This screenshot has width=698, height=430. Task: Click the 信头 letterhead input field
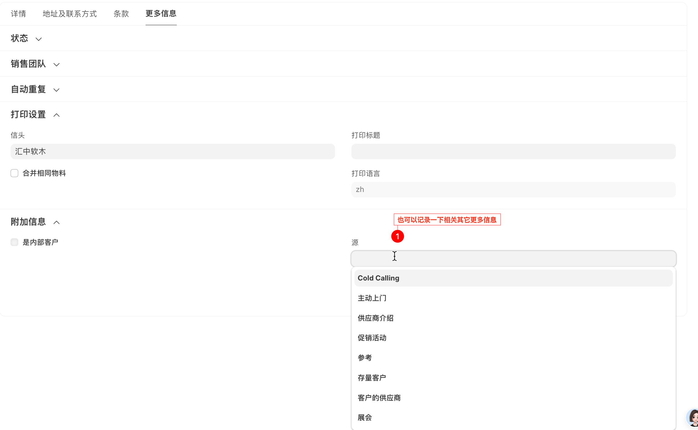point(173,151)
